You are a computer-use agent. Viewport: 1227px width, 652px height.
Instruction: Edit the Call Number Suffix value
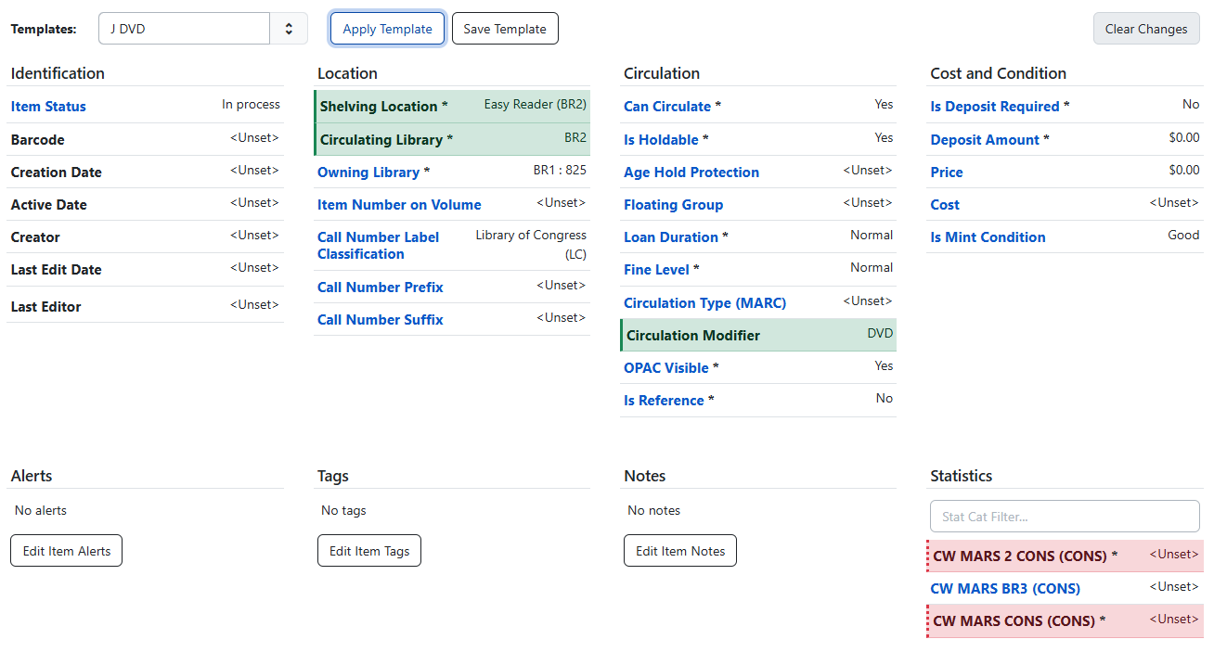coord(380,319)
